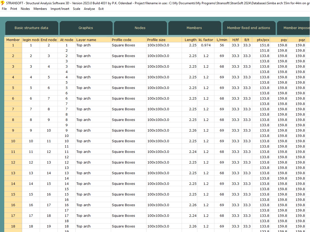Select member row header 1

pyautogui.click(x=13, y=45)
